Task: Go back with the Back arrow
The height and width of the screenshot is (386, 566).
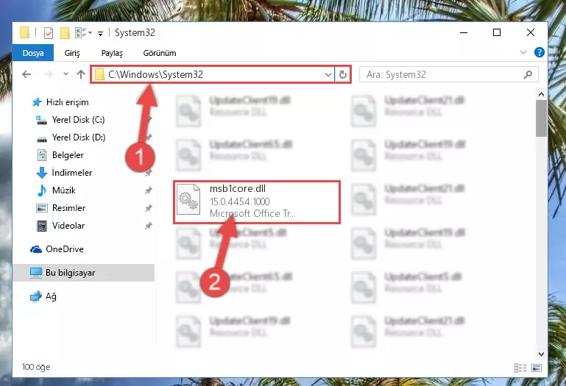Action: 26,74
